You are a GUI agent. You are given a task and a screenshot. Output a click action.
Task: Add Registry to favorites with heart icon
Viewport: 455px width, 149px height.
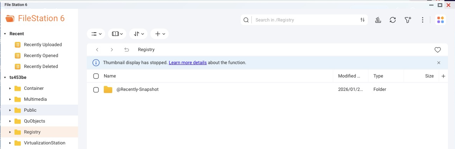click(437, 50)
